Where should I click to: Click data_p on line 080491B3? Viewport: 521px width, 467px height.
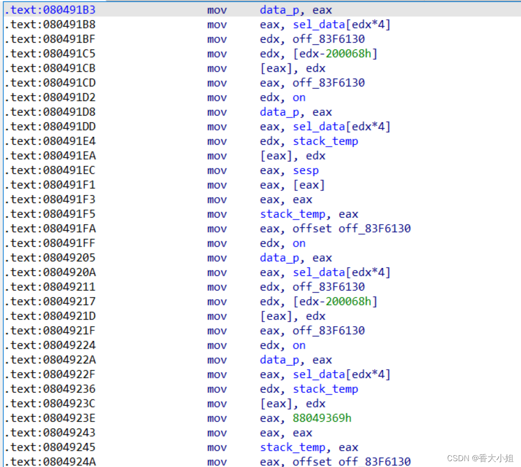(279, 10)
